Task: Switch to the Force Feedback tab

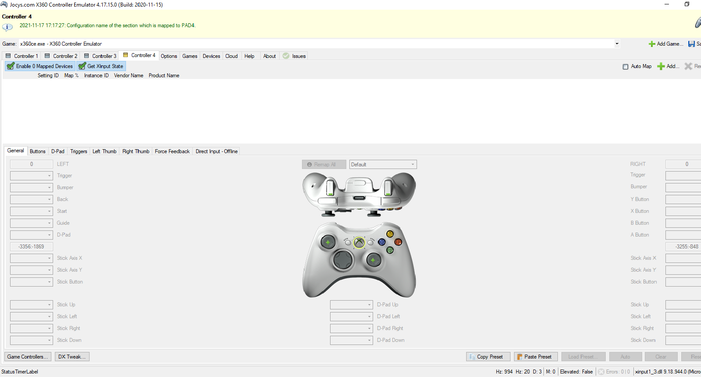Action: tap(173, 151)
